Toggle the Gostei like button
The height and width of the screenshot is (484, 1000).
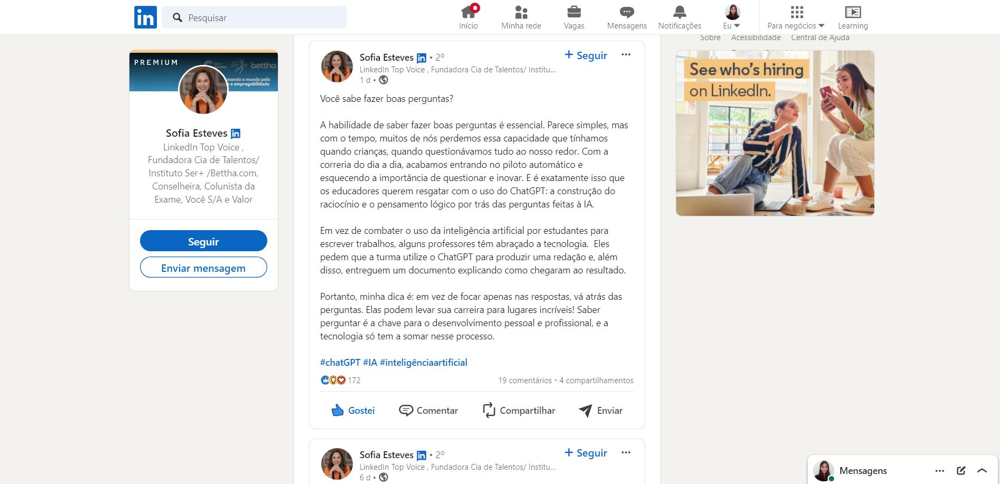(x=353, y=410)
